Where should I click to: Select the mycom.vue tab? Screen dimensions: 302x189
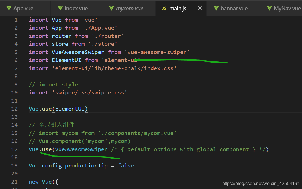pos(129,8)
